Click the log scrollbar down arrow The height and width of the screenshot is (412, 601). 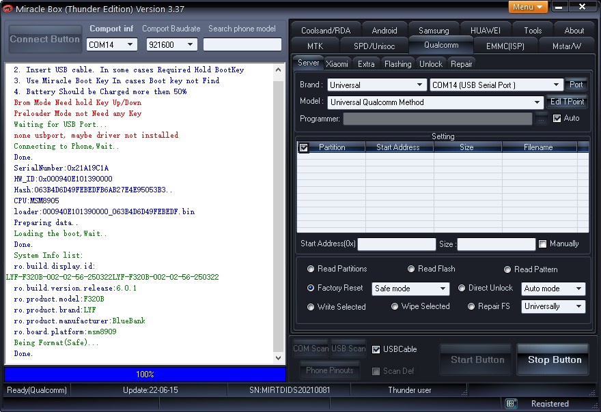pos(278,358)
